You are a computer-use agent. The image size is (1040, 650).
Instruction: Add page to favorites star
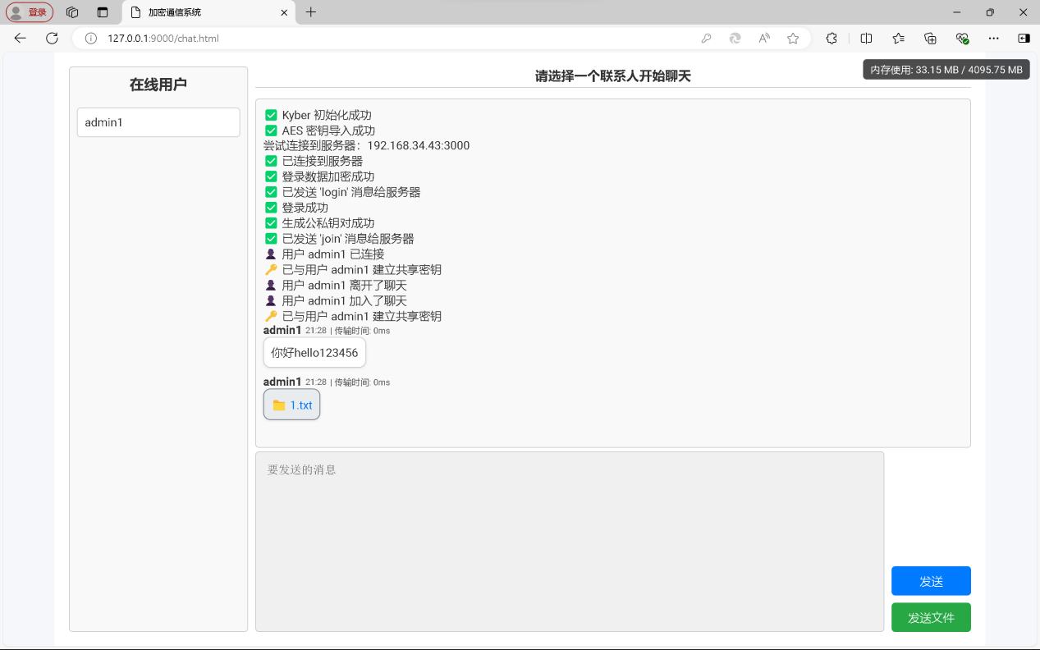click(793, 39)
